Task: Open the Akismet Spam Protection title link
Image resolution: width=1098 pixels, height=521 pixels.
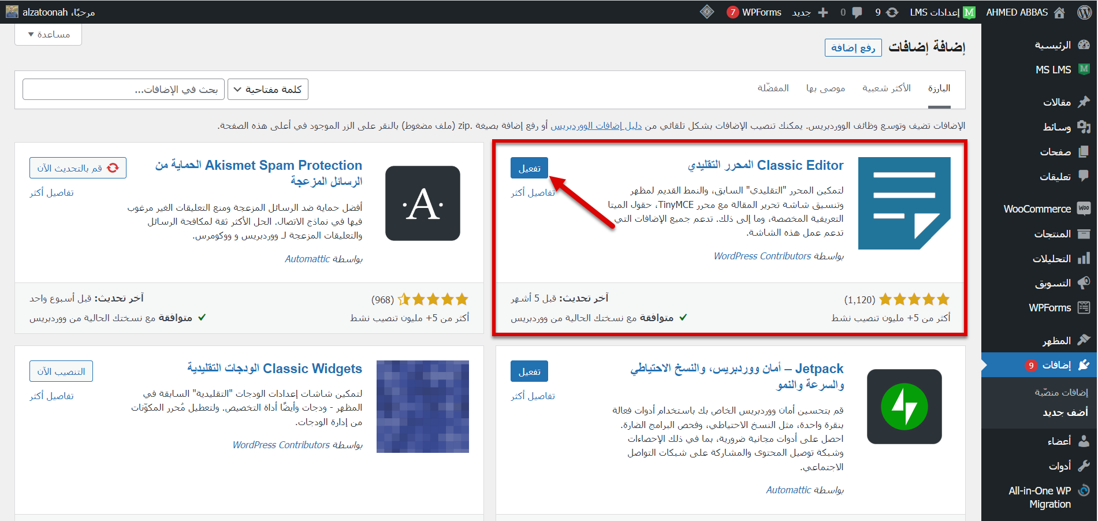Action: coord(258,173)
